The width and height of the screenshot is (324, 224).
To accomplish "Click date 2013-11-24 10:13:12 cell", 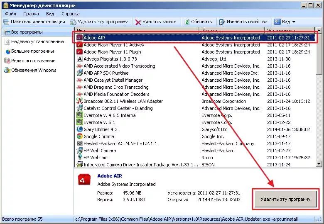I will coord(288,101).
